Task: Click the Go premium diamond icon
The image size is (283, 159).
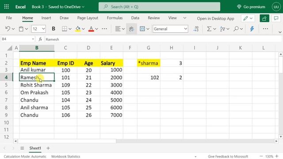Action: pos(239,7)
